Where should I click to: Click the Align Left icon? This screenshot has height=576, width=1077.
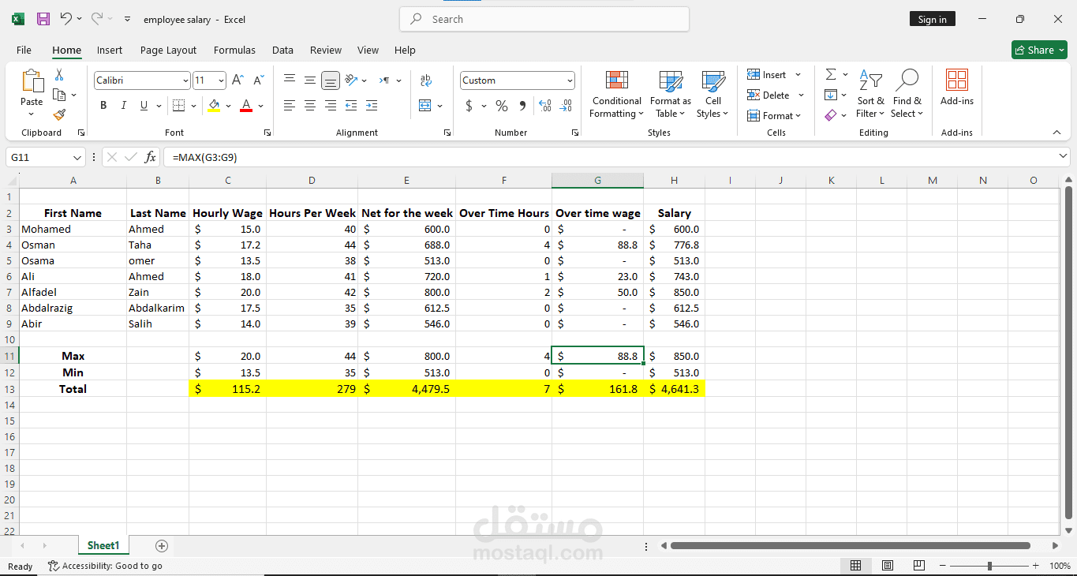pos(290,106)
